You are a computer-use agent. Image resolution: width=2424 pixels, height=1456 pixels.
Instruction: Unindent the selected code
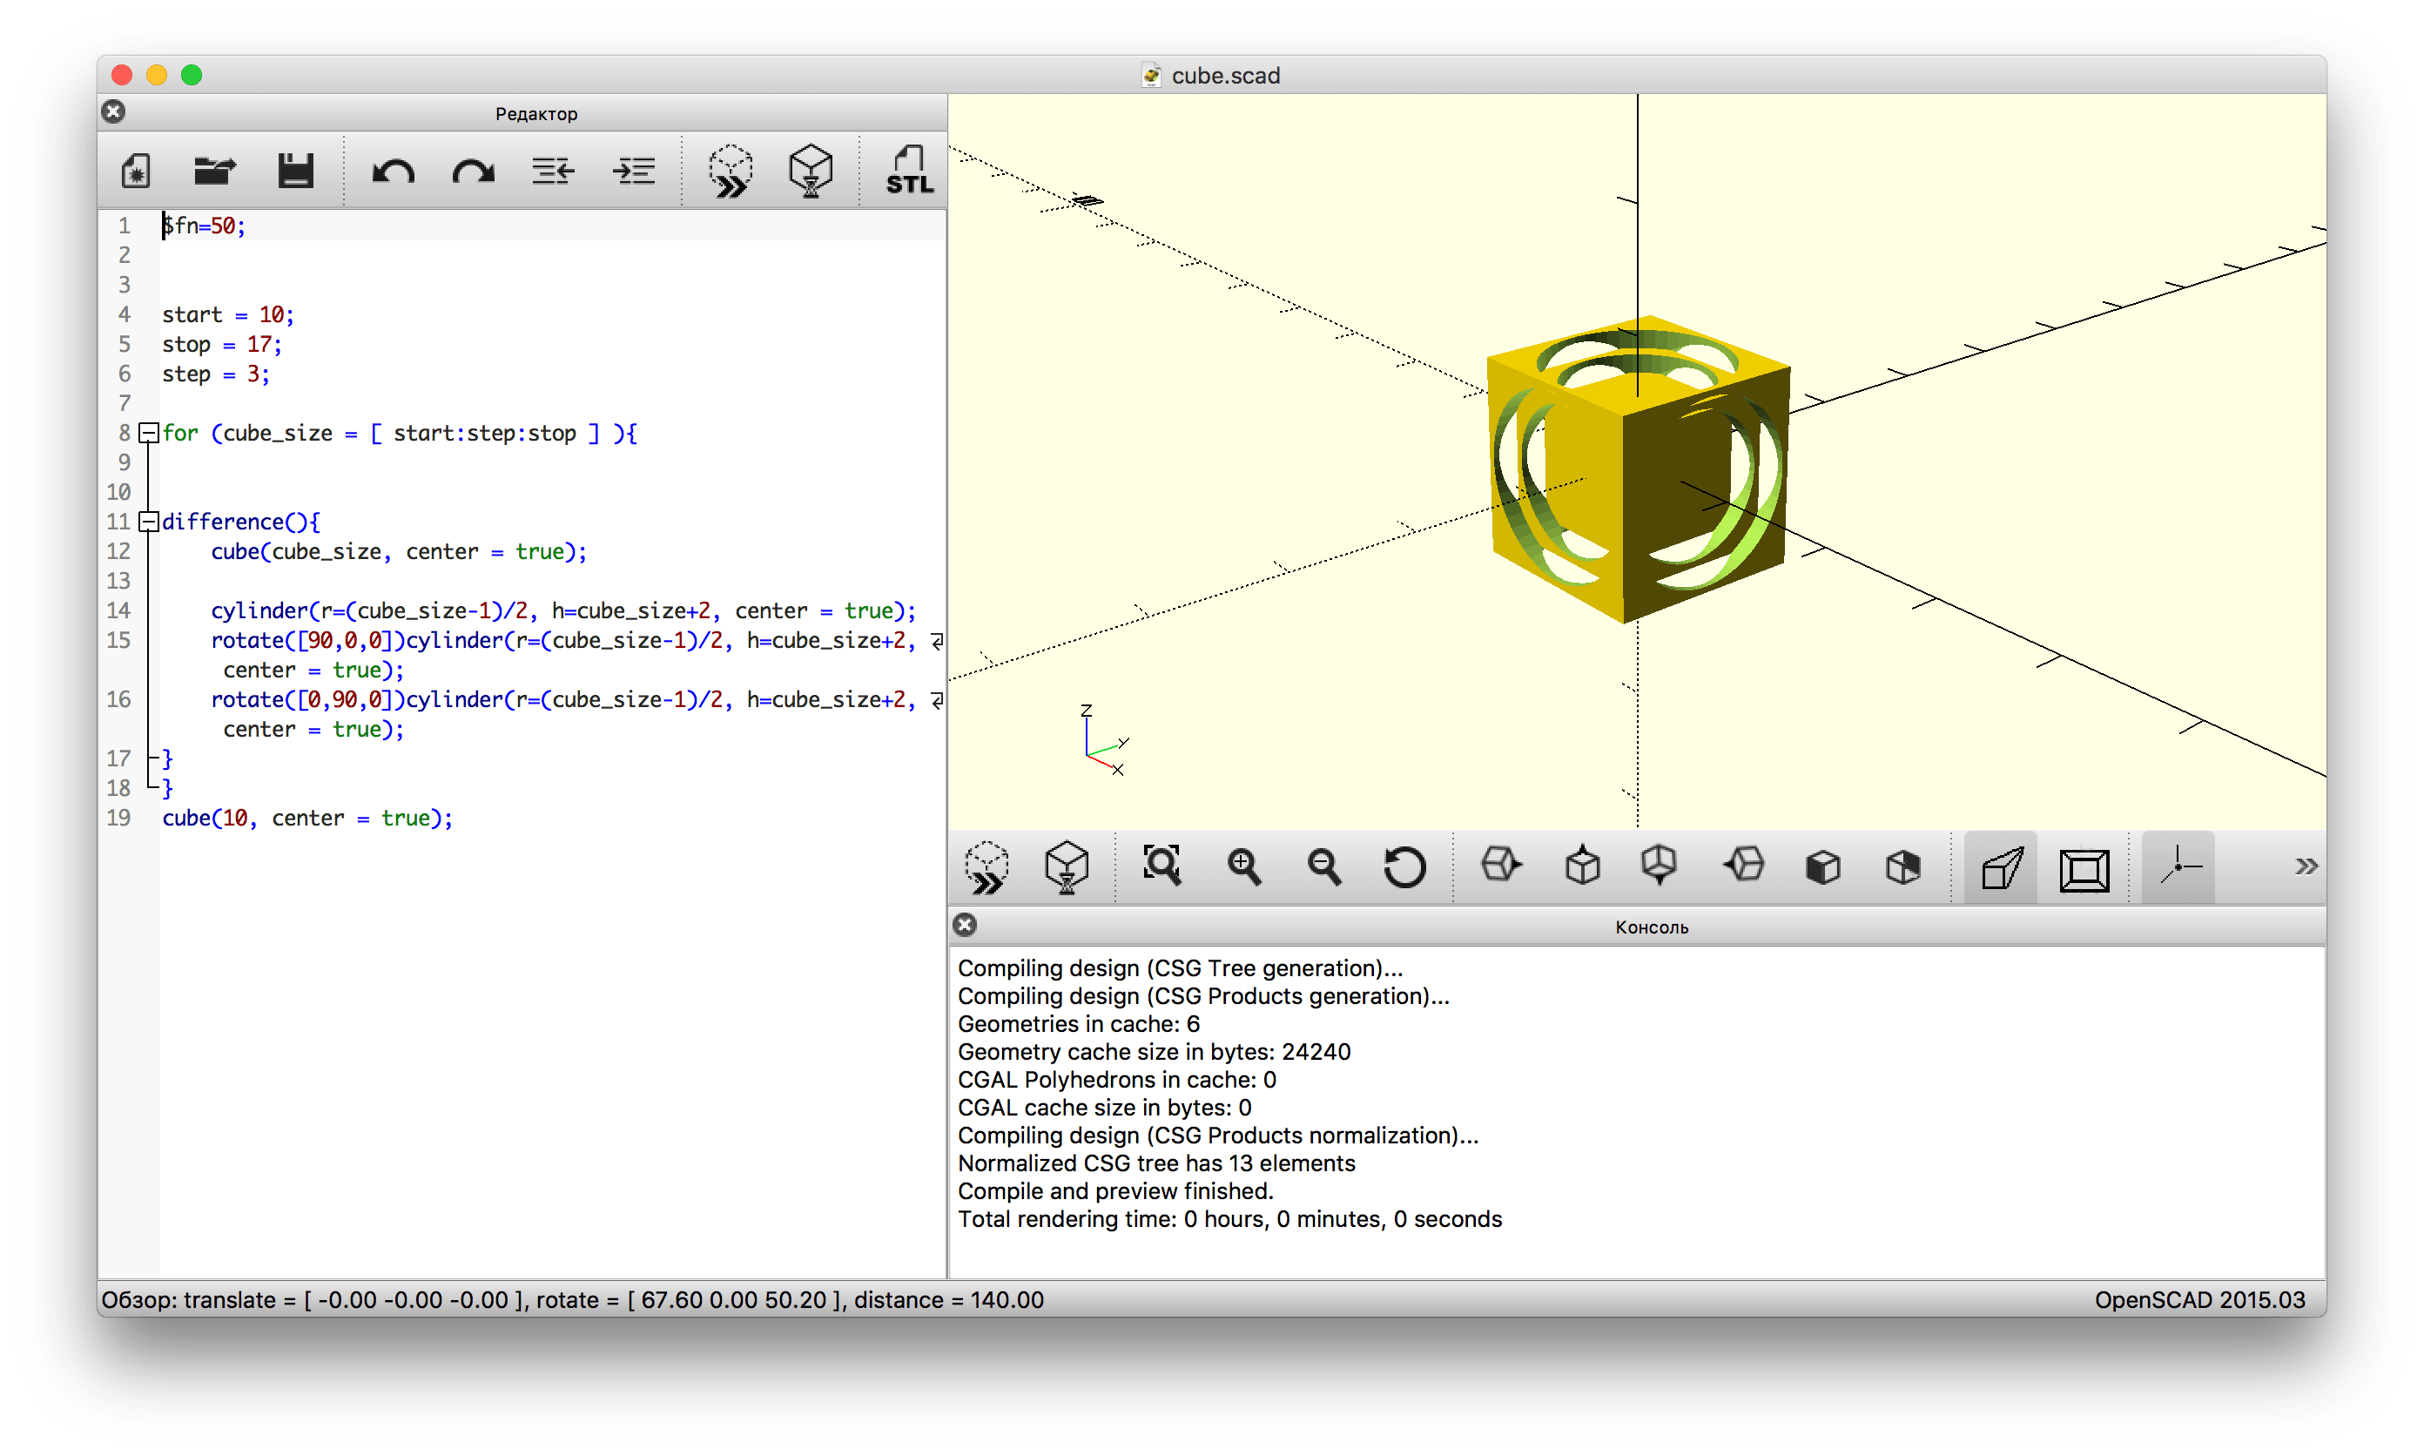(553, 172)
